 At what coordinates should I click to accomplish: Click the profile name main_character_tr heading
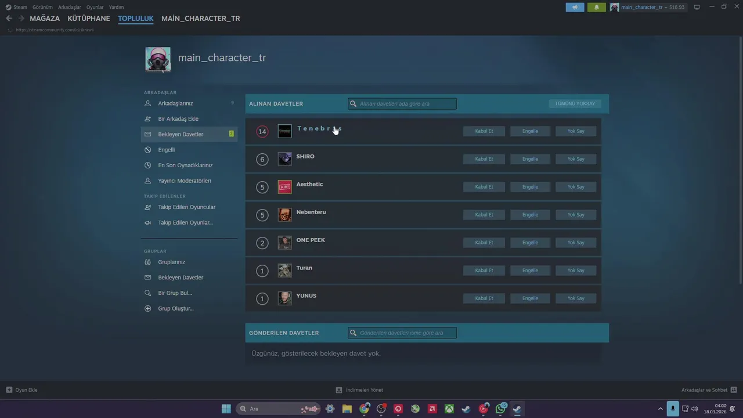pyautogui.click(x=222, y=58)
